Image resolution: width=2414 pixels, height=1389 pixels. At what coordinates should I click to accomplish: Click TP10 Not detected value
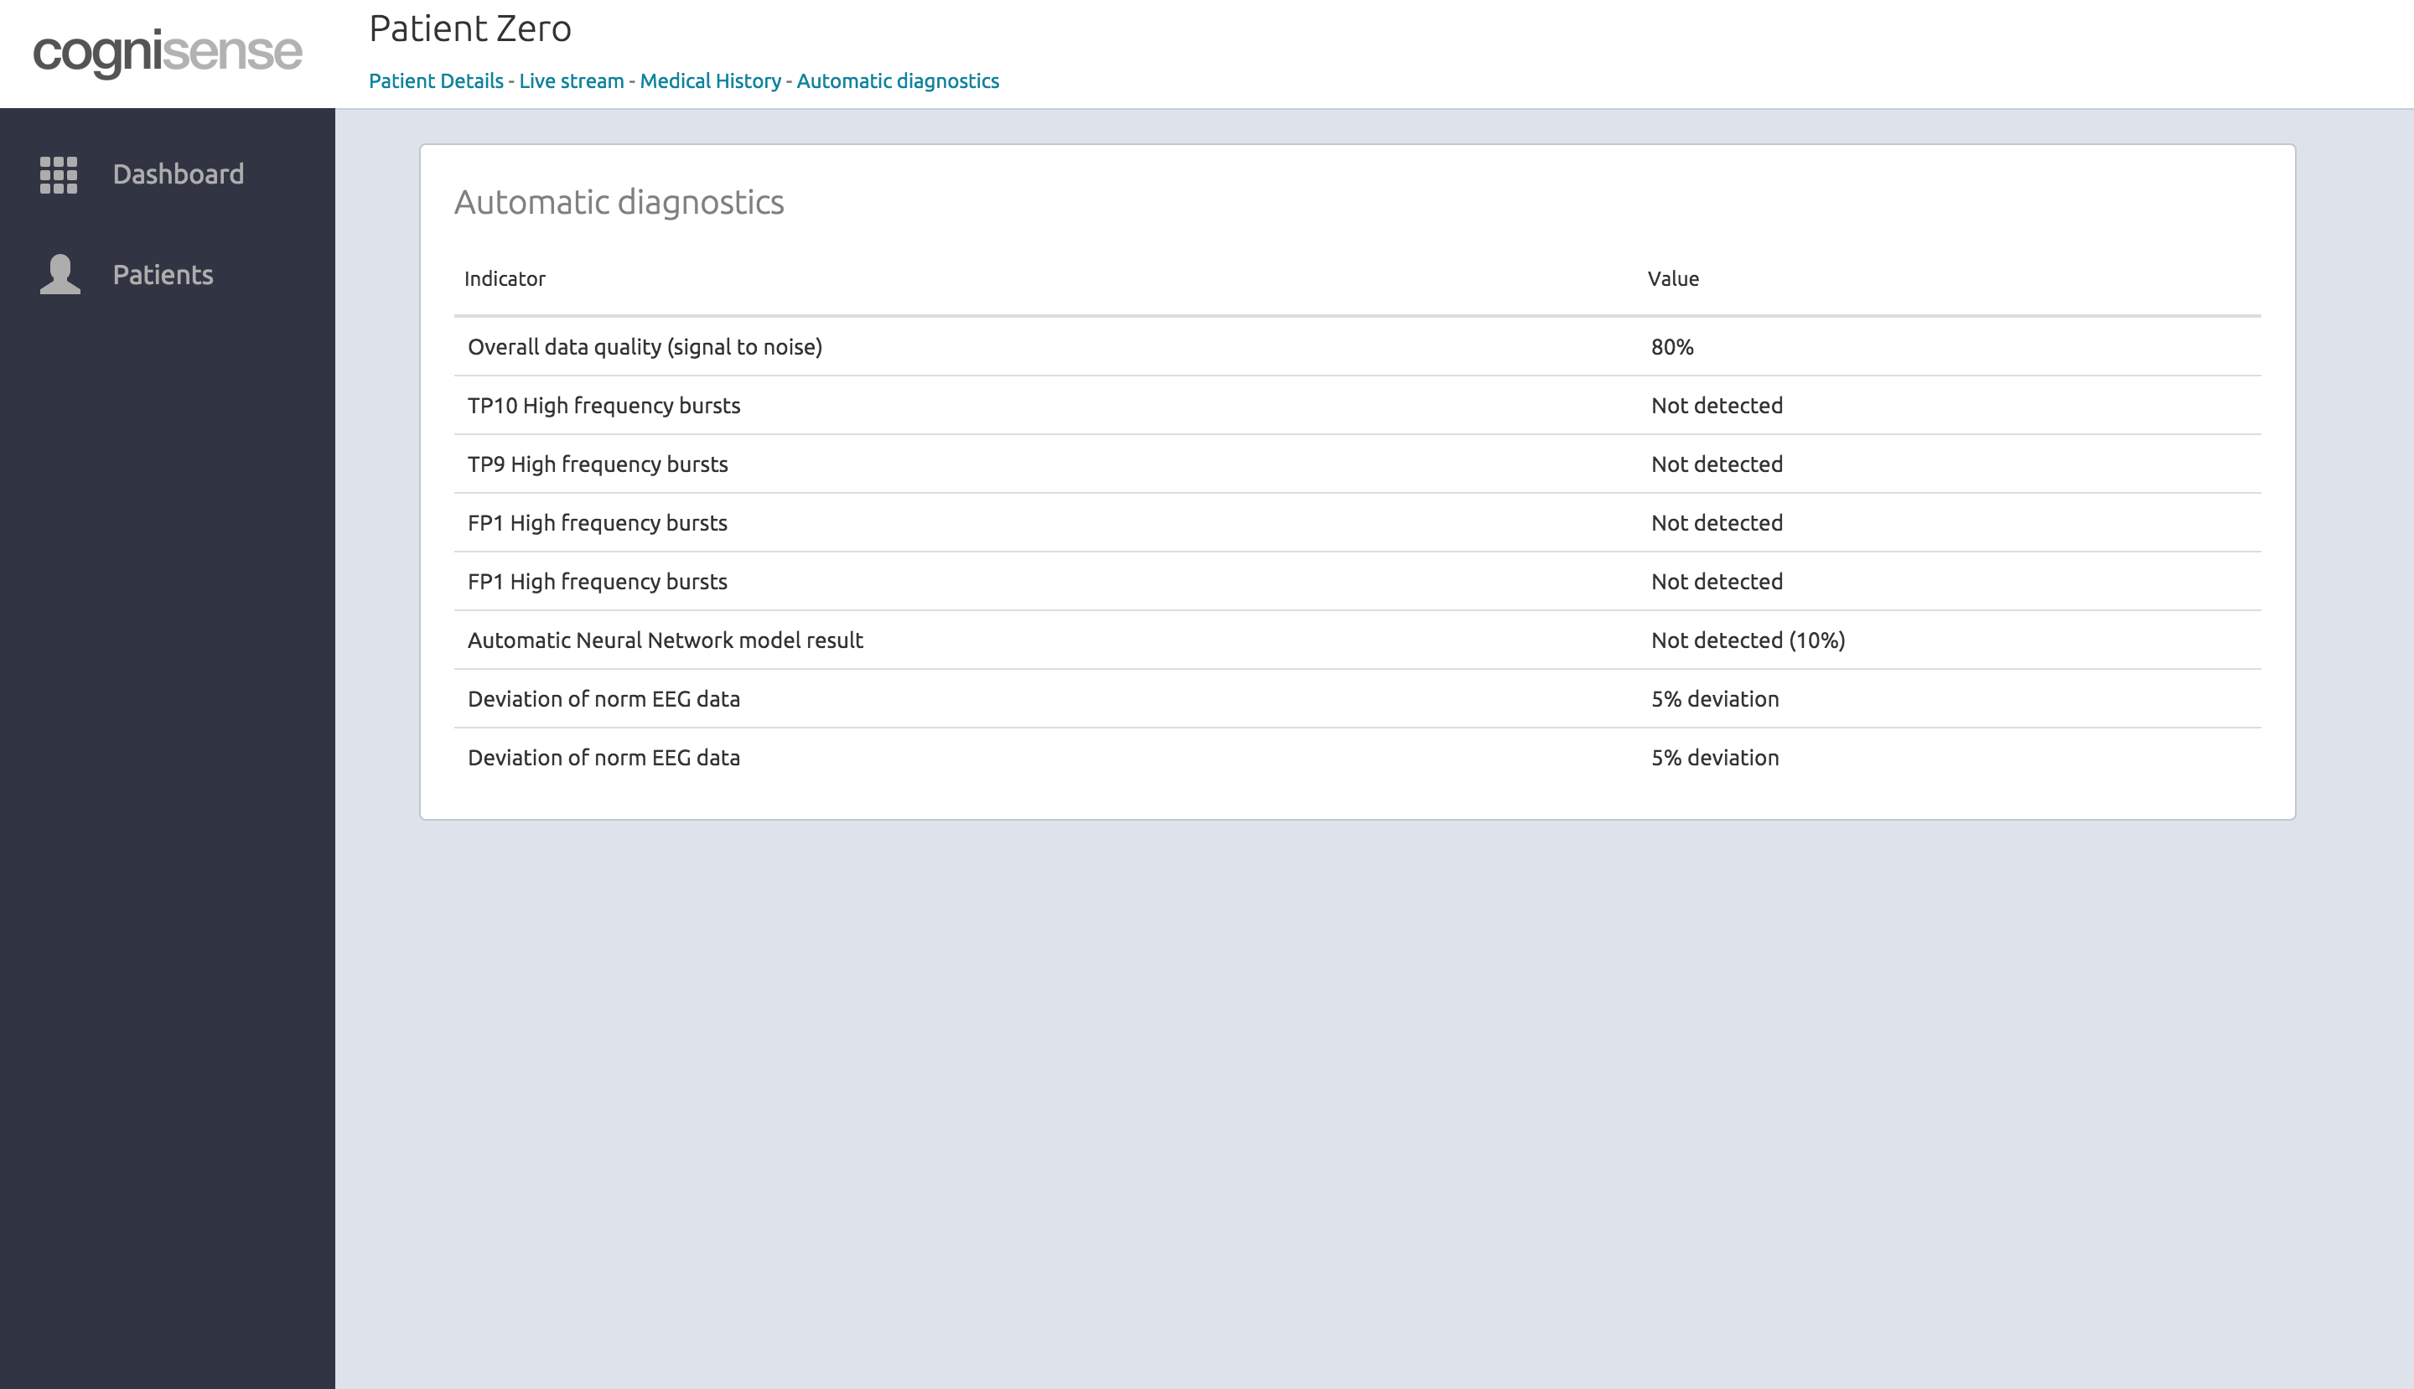coord(1717,406)
